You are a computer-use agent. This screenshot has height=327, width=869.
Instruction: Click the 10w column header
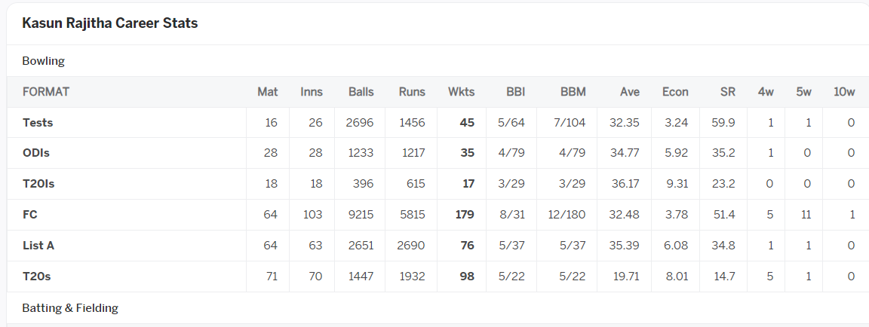click(844, 92)
